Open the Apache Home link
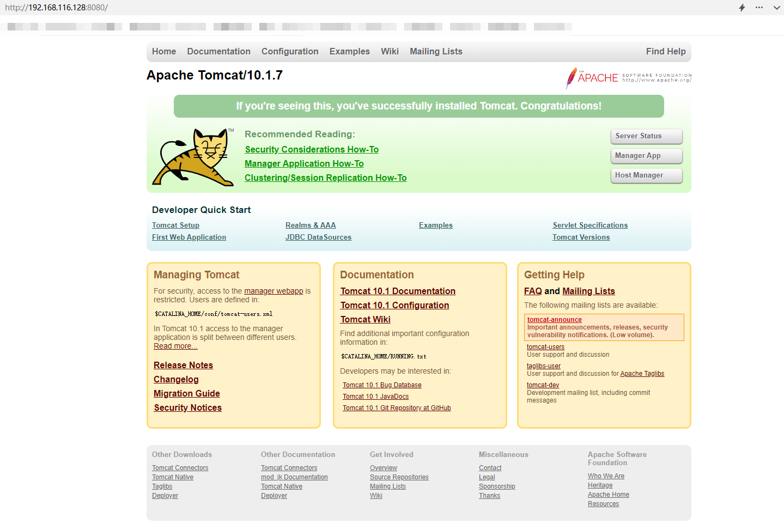Image resolution: width=784 pixels, height=524 pixels. point(609,495)
